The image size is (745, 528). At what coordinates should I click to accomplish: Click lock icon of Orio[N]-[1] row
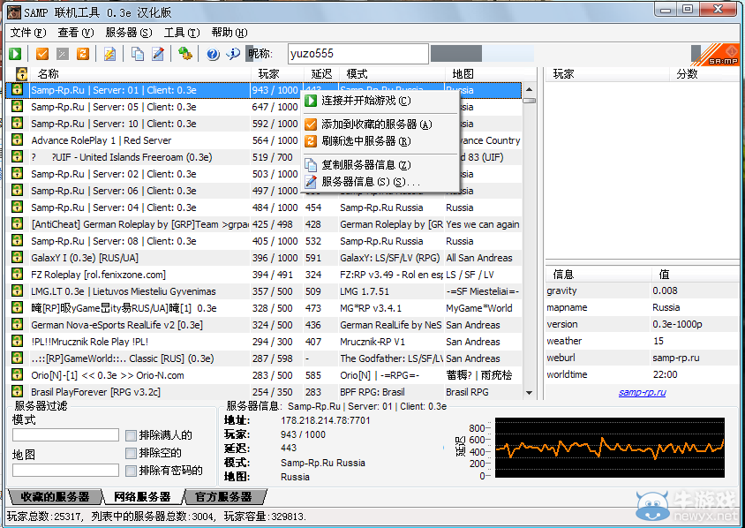click(x=17, y=374)
